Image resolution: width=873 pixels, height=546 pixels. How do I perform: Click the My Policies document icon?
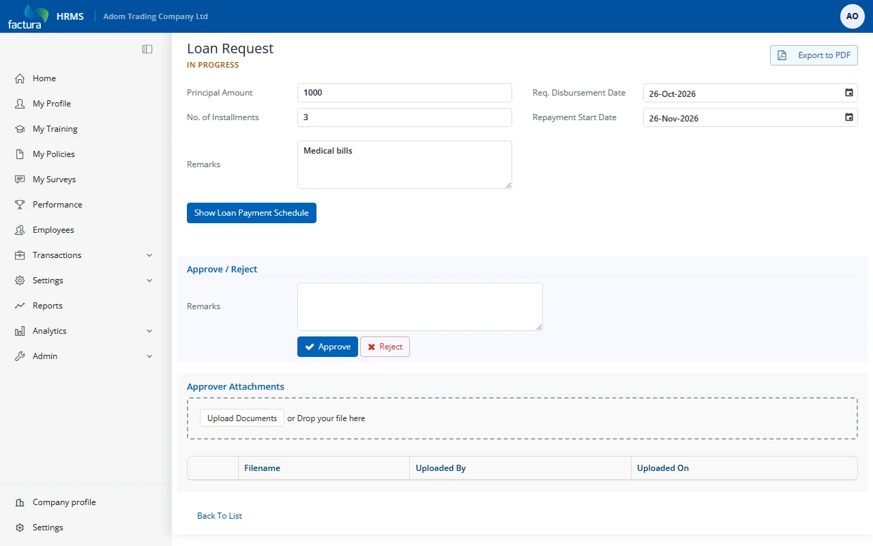(20, 154)
